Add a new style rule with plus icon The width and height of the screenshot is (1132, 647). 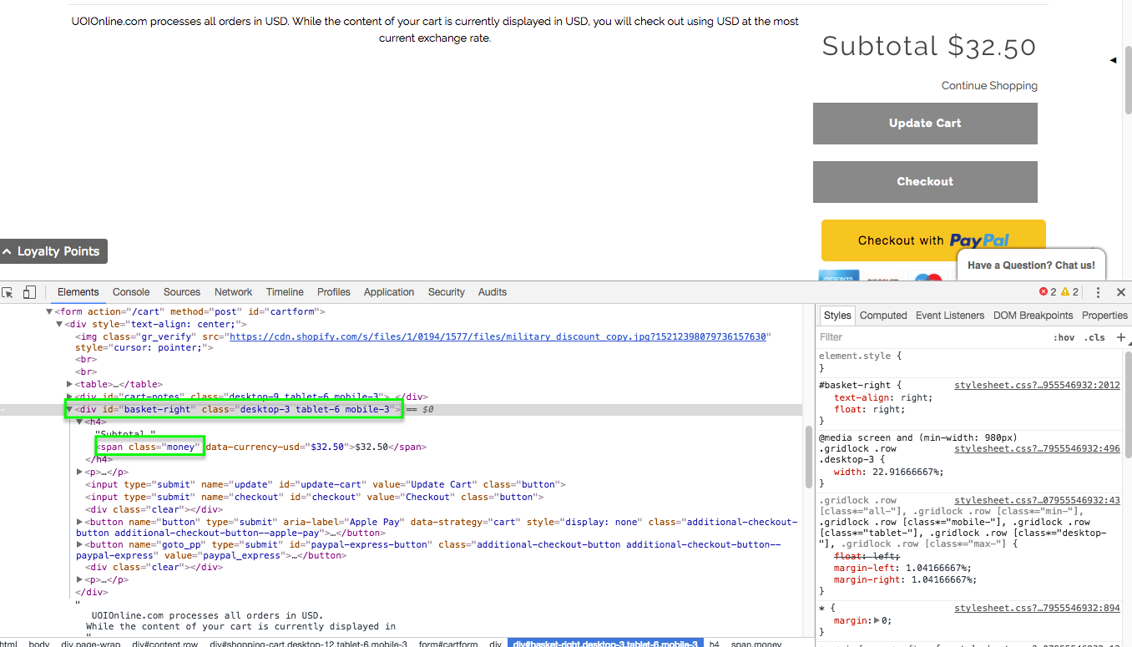coord(1120,337)
